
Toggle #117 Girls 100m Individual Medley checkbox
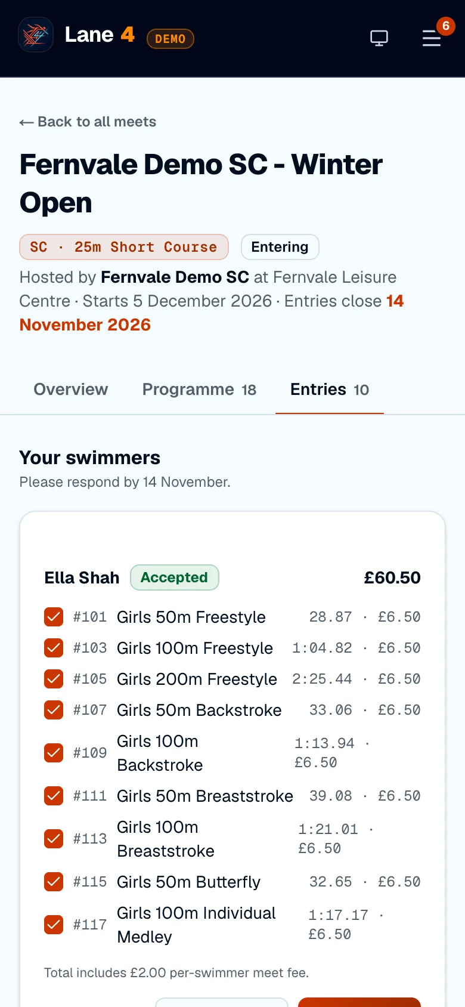click(54, 925)
